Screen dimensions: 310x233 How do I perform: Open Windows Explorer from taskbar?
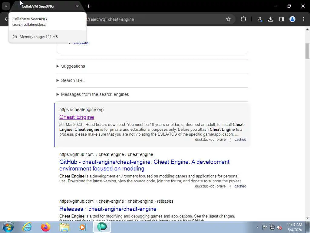(x=64, y=227)
